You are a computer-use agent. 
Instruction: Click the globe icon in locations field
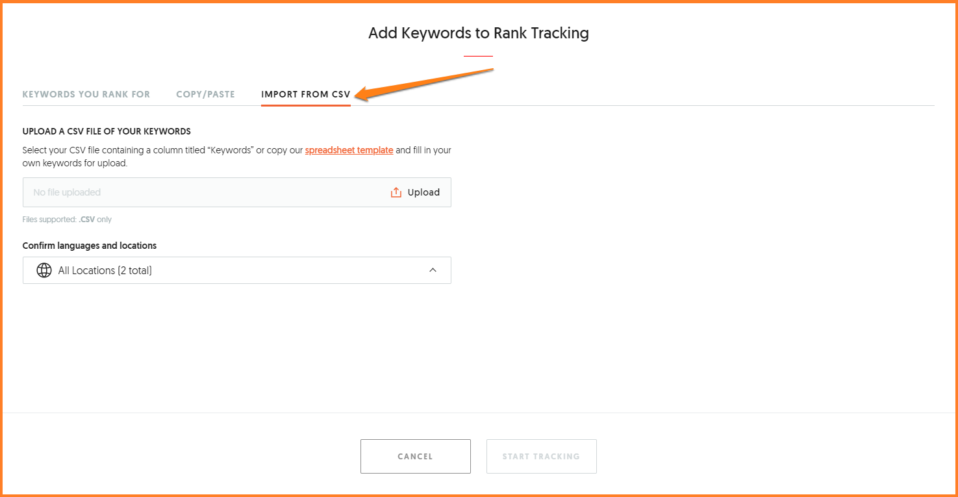pos(44,270)
